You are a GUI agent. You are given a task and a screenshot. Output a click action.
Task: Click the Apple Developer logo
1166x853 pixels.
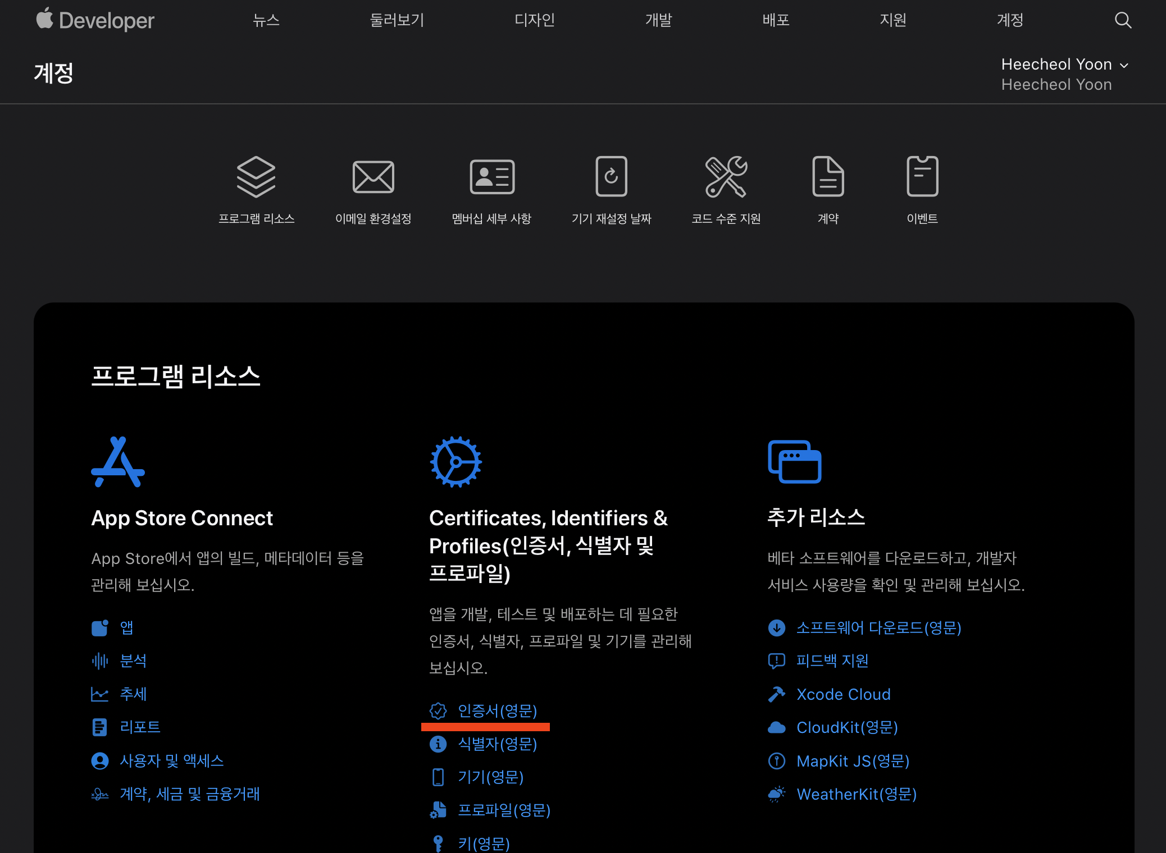(x=95, y=21)
